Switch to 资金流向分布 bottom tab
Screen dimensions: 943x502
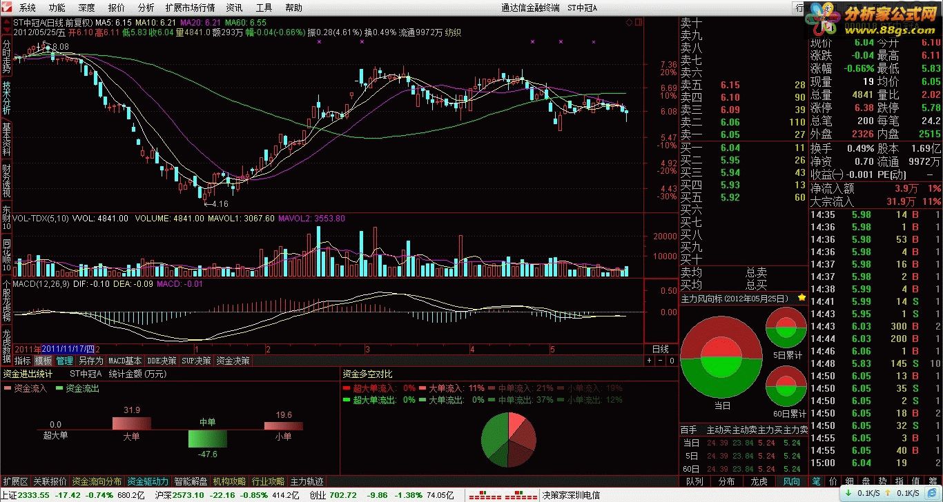(x=97, y=481)
